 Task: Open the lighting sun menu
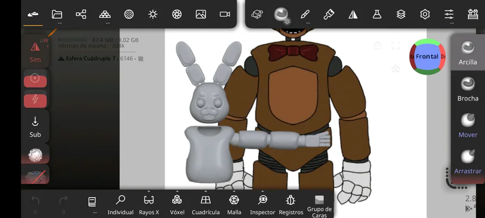pyautogui.click(x=153, y=14)
